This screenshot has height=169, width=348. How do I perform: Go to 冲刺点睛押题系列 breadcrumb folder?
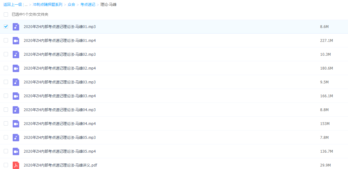pos(47,5)
